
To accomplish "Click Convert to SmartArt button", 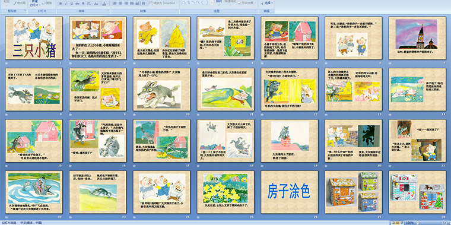I will (x=163, y=3).
